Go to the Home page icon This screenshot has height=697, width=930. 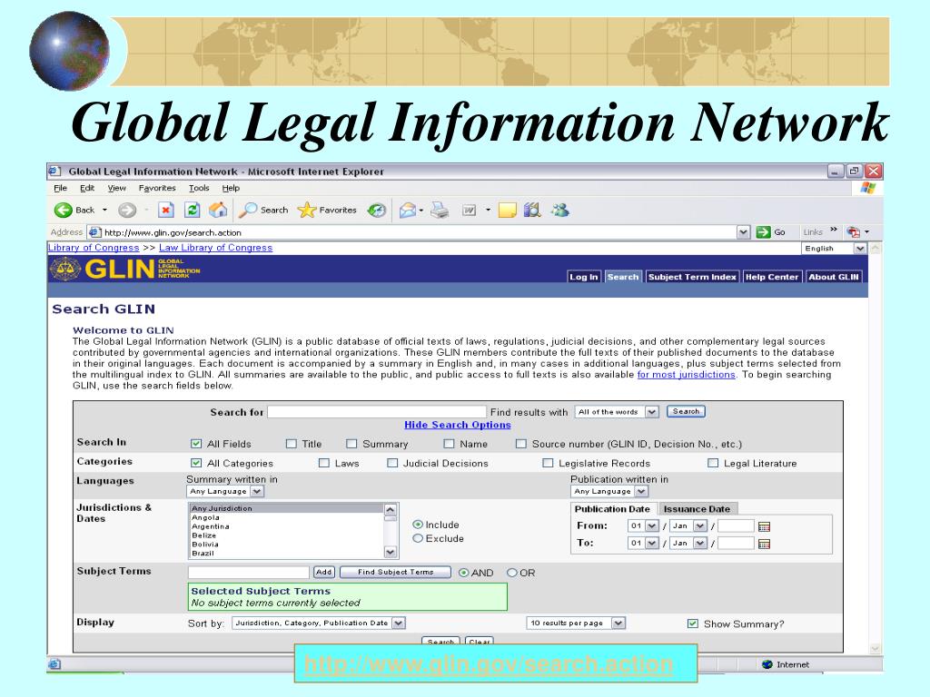coord(218,210)
